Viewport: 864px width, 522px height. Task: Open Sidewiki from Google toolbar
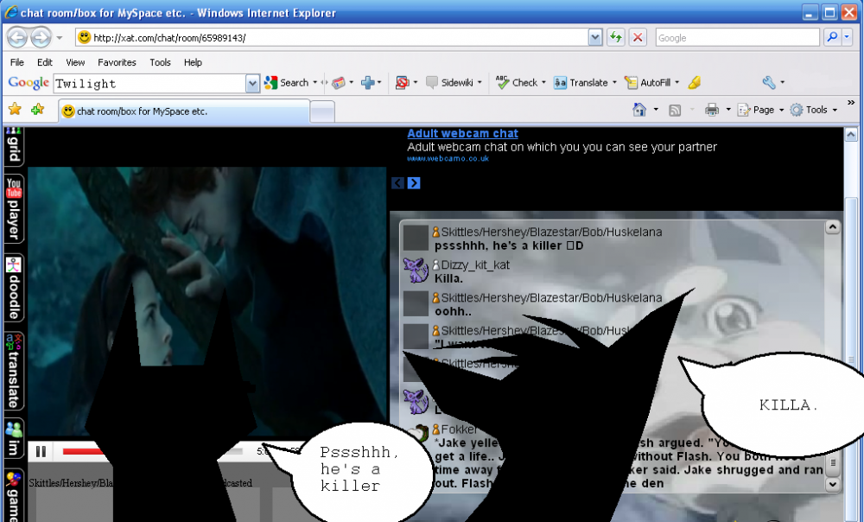click(449, 83)
